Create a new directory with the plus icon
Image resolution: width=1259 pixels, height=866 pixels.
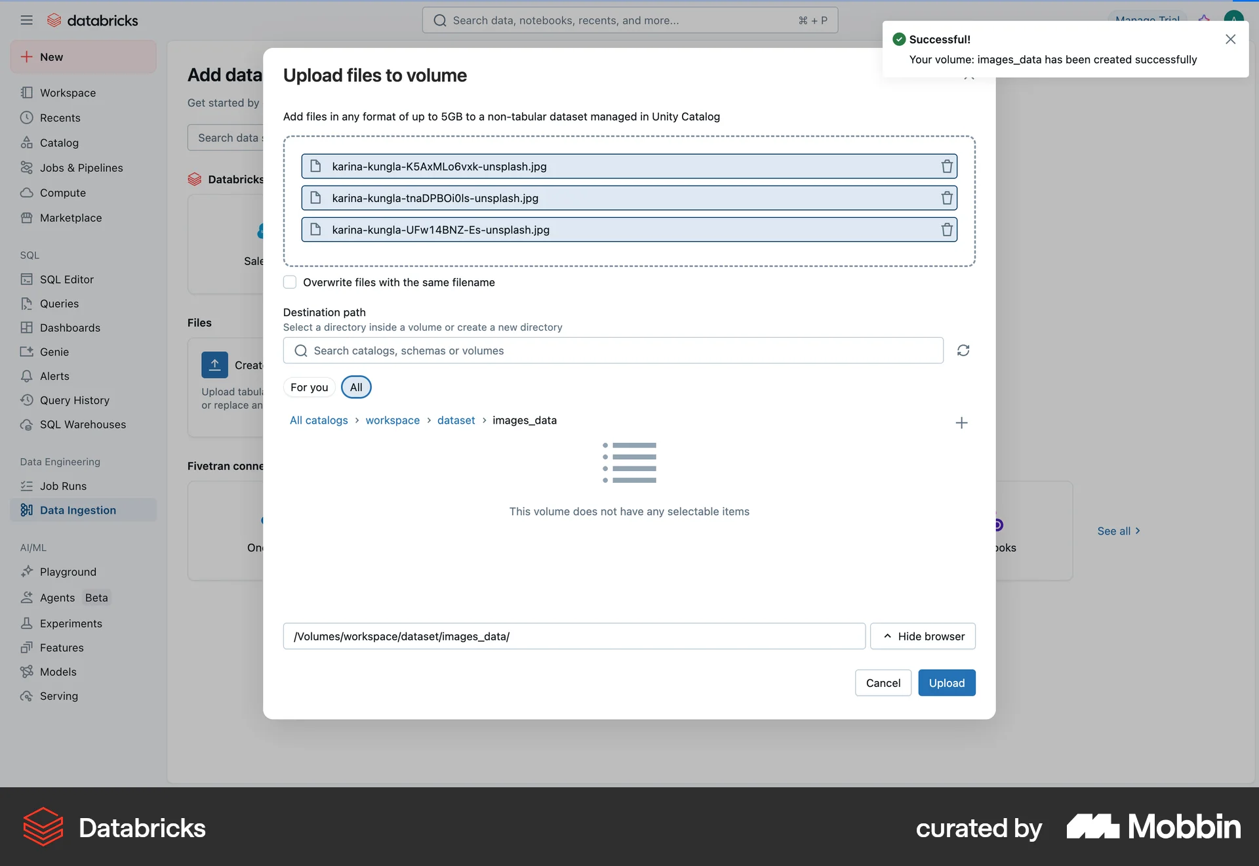(x=961, y=423)
